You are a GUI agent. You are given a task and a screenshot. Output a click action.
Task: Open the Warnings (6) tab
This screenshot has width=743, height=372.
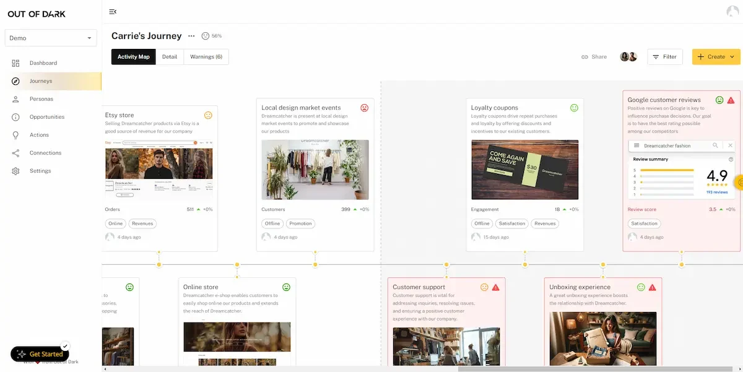(206, 57)
